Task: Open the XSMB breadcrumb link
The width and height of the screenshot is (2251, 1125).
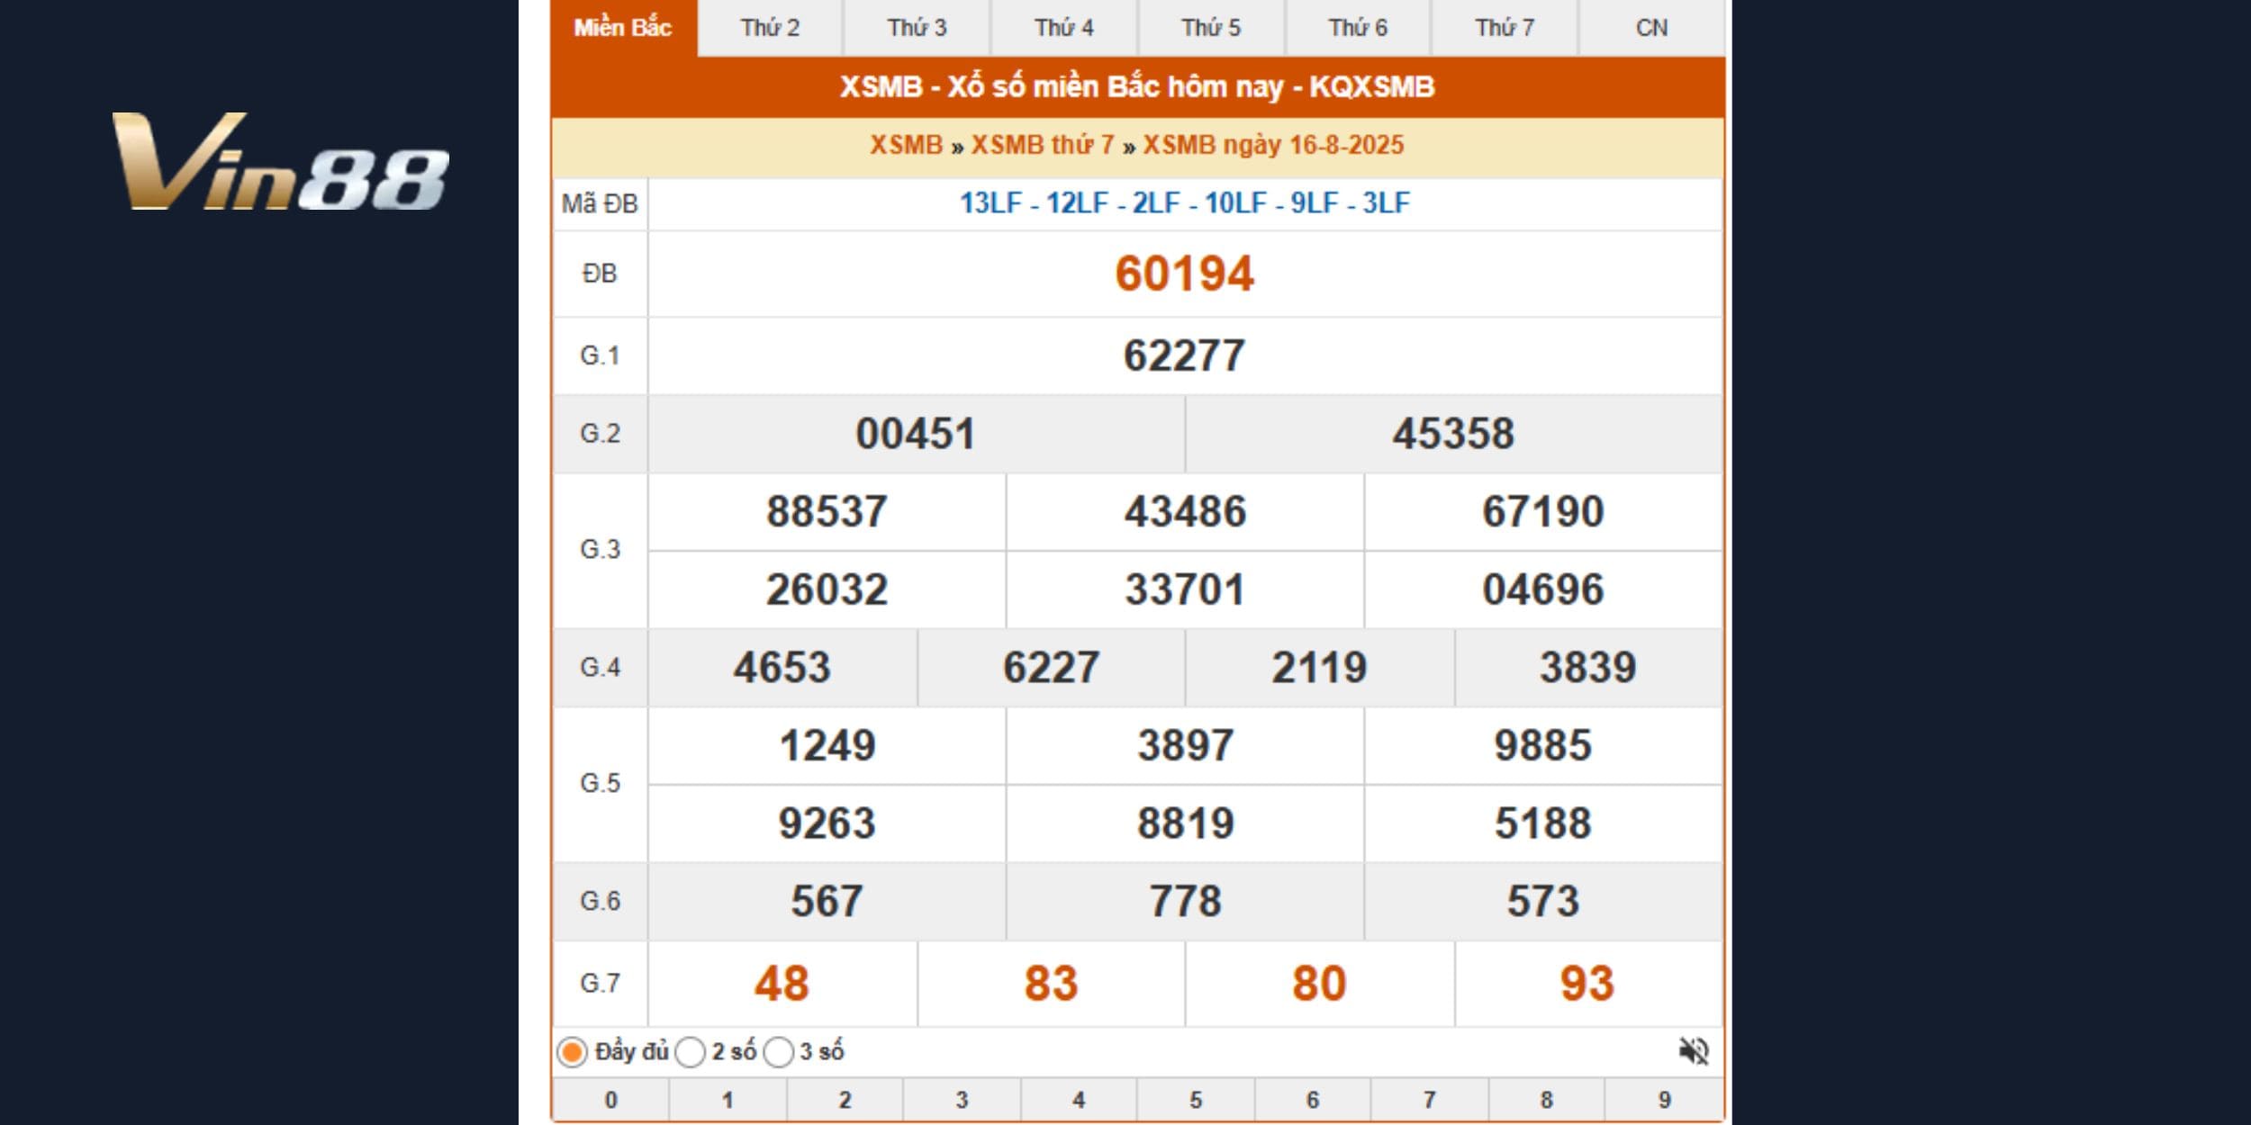Action: click(906, 145)
